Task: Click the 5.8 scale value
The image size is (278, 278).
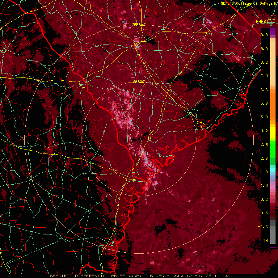Action: pos(264,103)
